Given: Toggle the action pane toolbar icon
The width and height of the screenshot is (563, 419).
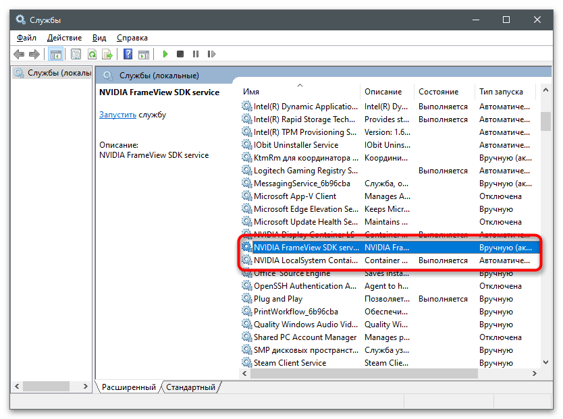Looking at the screenshot, I should pos(144,54).
